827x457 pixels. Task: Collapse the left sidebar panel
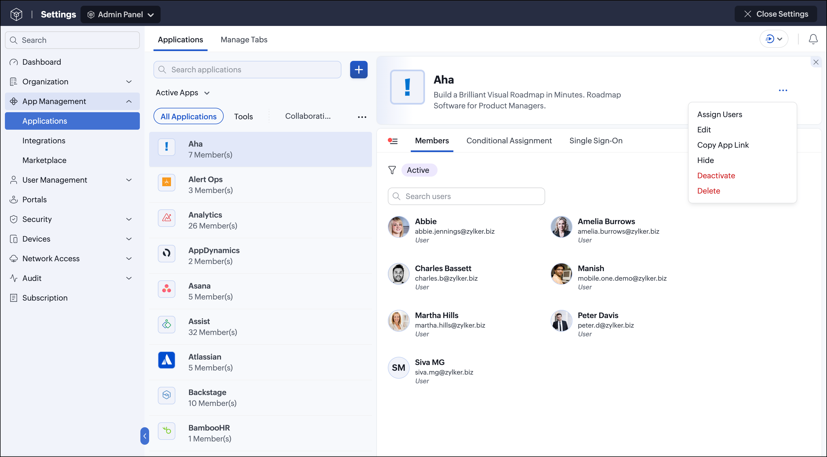[144, 436]
